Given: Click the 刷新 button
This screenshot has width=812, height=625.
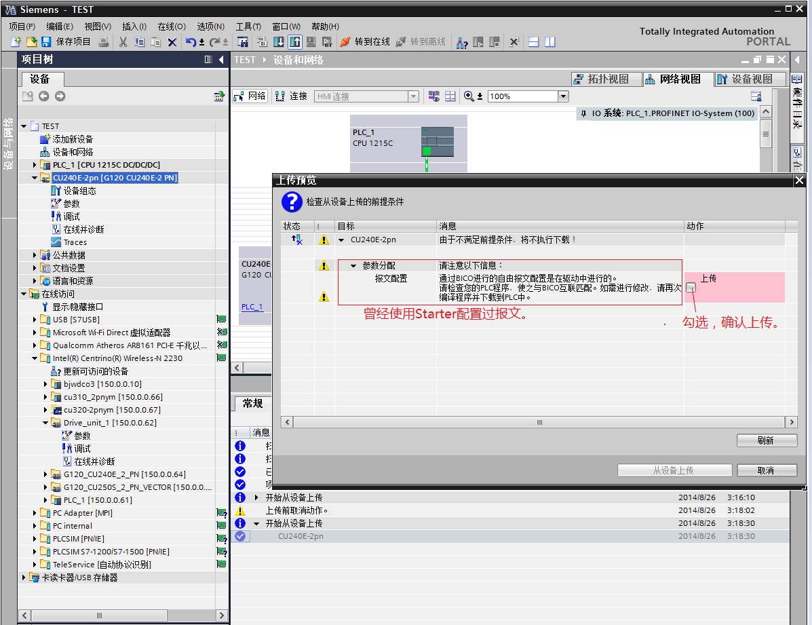Looking at the screenshot, I should click(767, 440).
